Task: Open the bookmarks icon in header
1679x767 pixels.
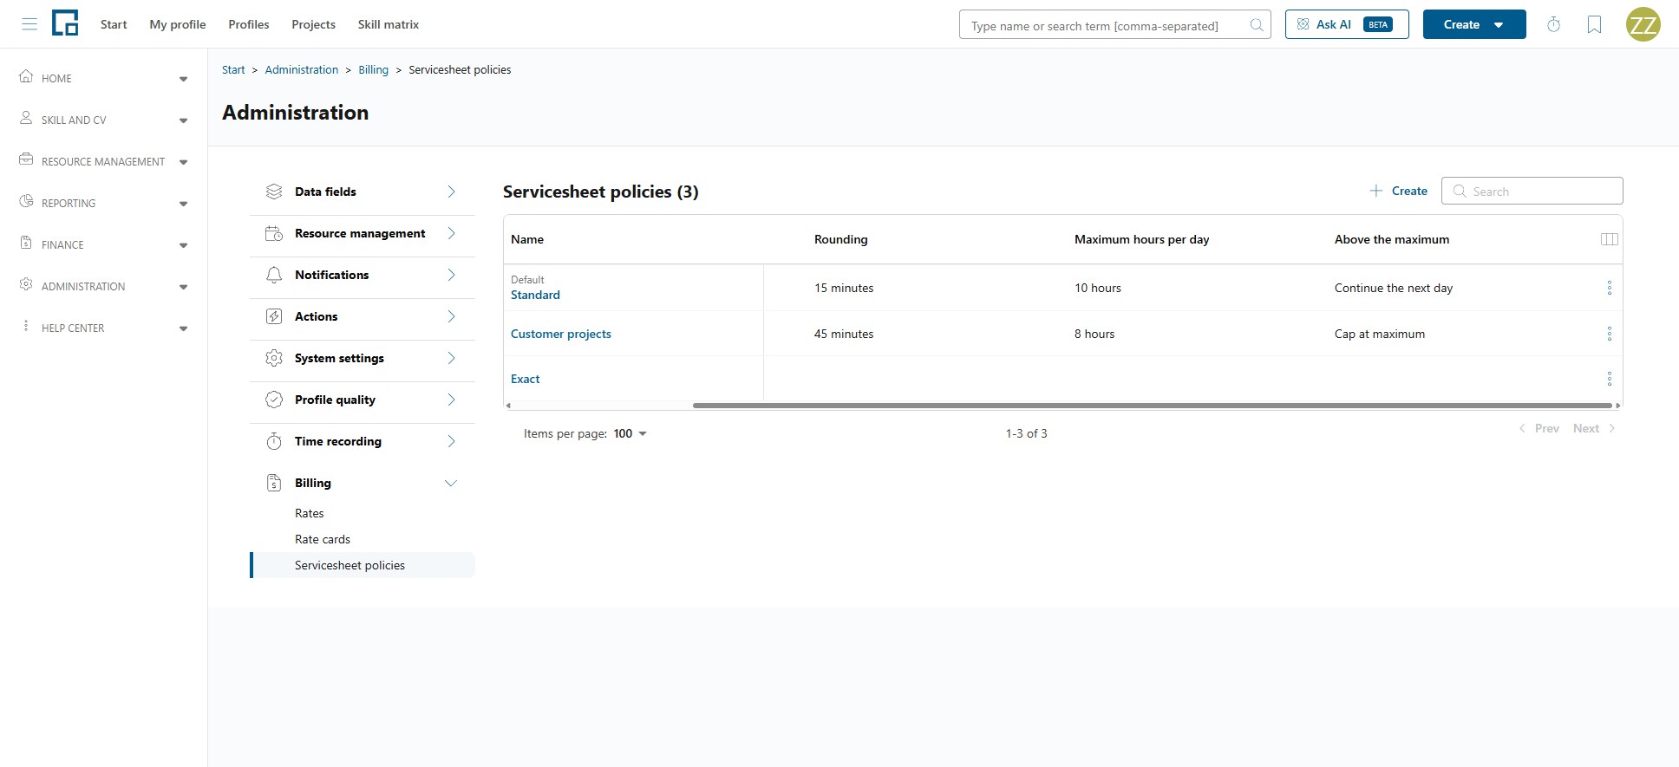Action: 1594,24
